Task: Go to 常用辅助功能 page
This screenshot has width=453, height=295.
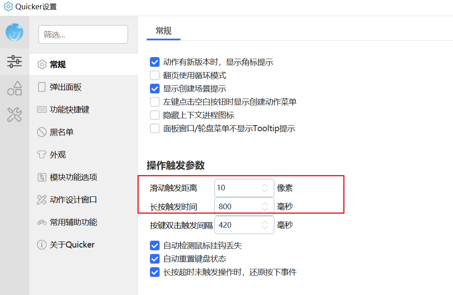Action: tap(84, 222)
